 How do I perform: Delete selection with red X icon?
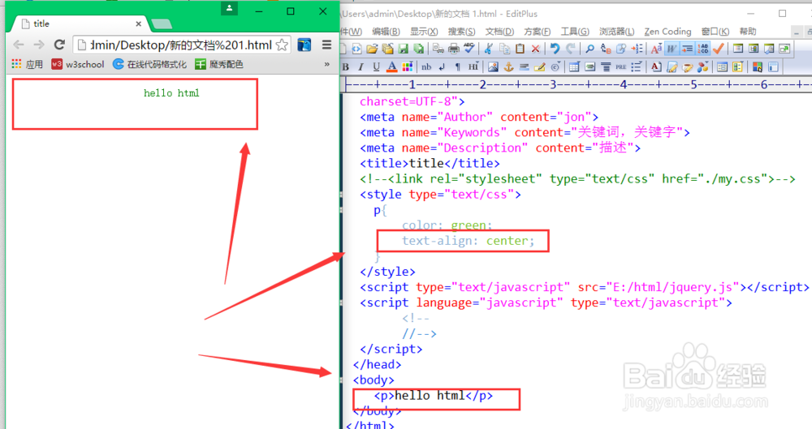(535, 49)
